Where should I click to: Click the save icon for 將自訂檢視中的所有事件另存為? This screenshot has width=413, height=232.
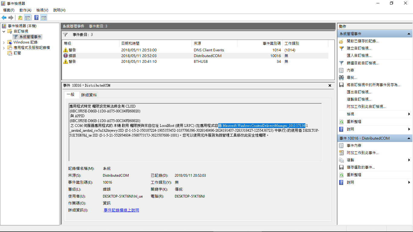pos(341,85)
